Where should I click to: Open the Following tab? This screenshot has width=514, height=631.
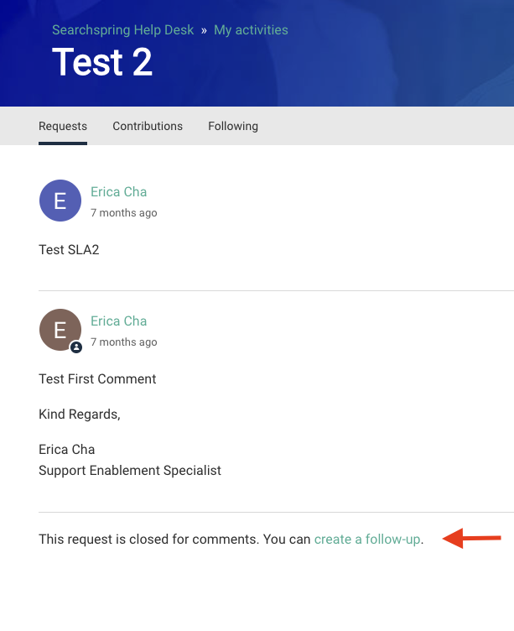[x=233, y=126]
